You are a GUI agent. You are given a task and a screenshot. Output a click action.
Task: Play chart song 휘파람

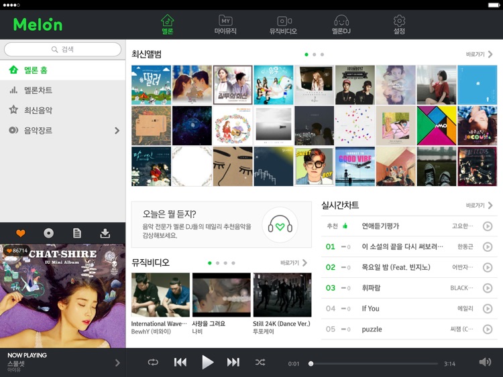click(488, 288)
